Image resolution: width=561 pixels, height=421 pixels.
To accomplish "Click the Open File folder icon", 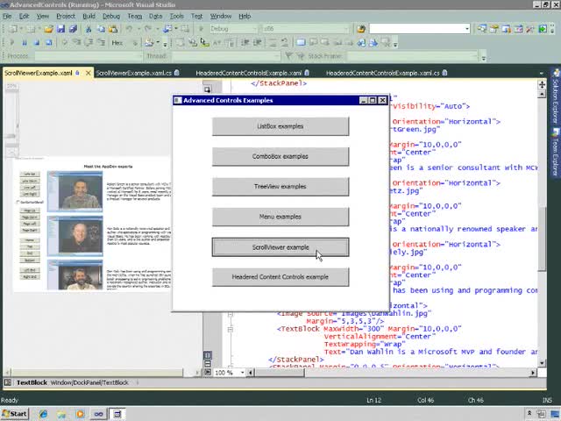I will click(x=49, y=29).
